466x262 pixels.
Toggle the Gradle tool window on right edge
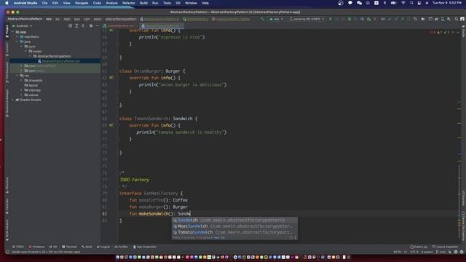(x=463, y=31)
